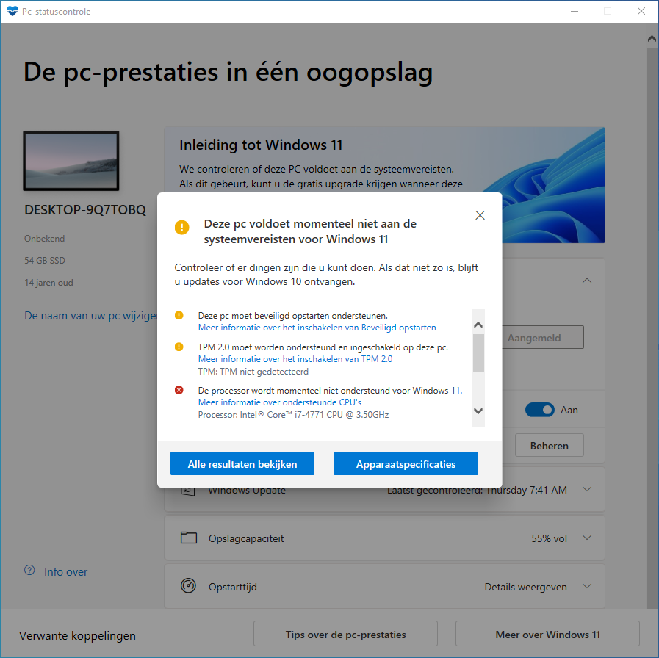Click the Pc-statuscontrole heart icon in title bar

coord(12,12)
